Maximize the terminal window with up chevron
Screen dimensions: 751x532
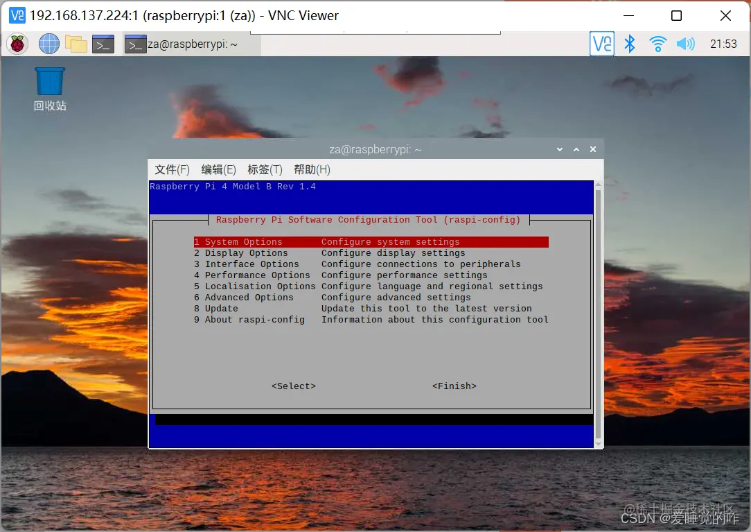point(576,150)
